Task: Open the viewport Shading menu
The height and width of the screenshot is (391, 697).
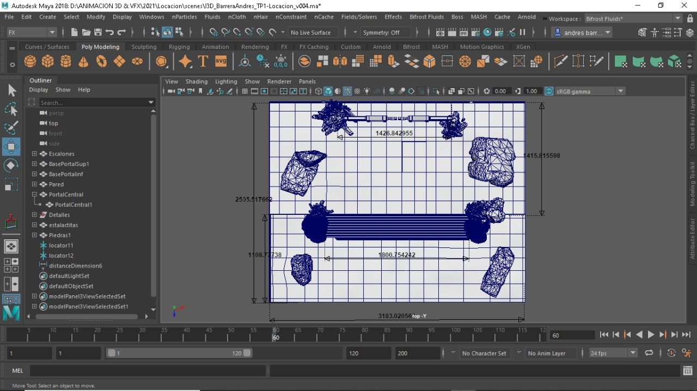Action: pos(197,82)
